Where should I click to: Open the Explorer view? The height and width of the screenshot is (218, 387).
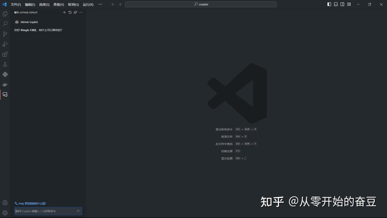click(5, 13)
